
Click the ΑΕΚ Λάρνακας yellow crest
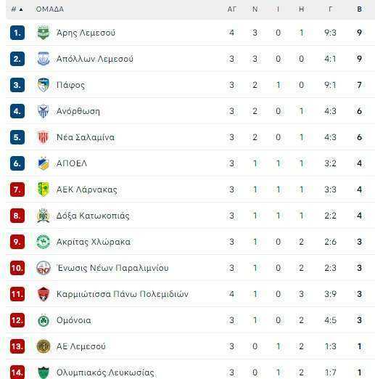tap(44, 189)
